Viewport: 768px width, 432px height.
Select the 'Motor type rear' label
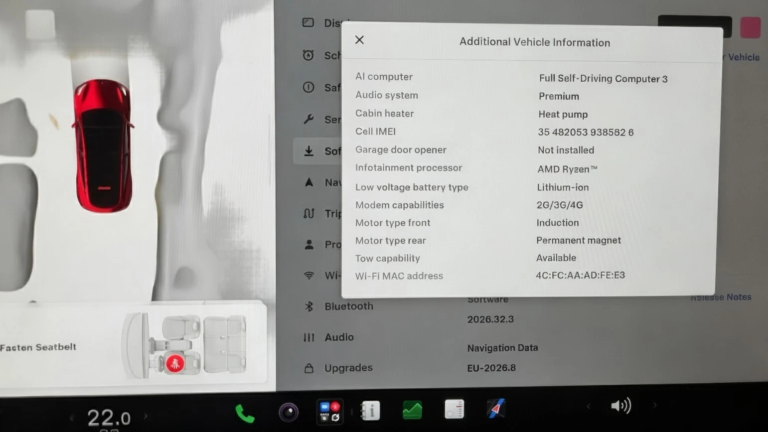(x=390, y=241)
